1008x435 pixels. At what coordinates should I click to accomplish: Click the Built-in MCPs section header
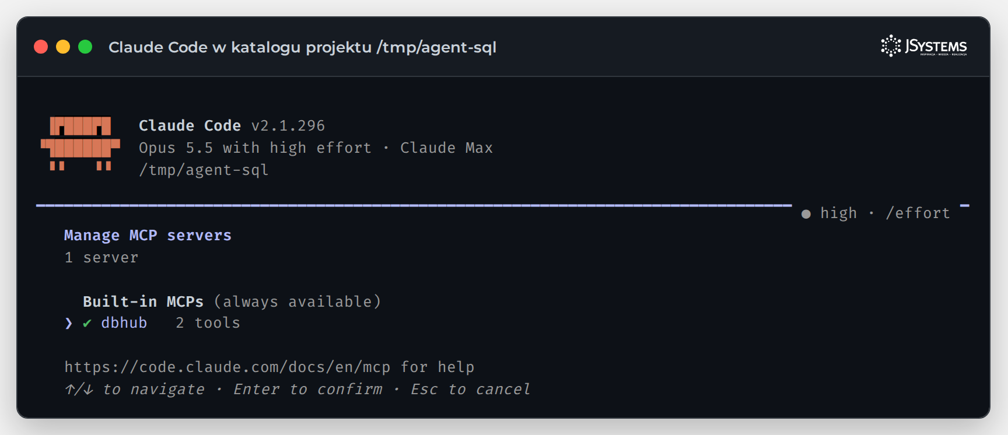click(143, 301)
